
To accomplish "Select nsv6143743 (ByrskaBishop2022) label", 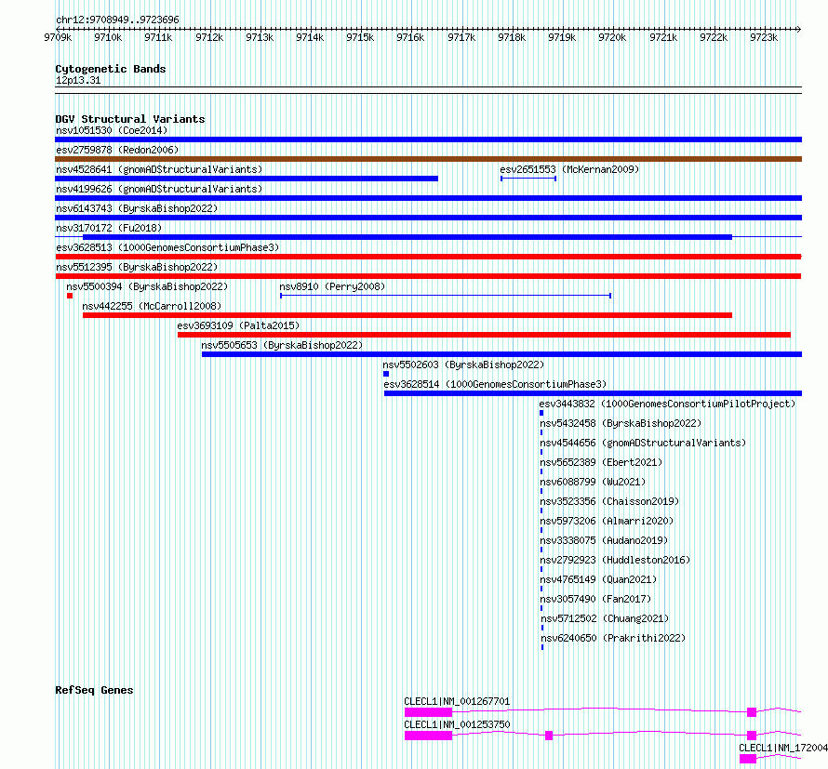I will tap(137, 208).
